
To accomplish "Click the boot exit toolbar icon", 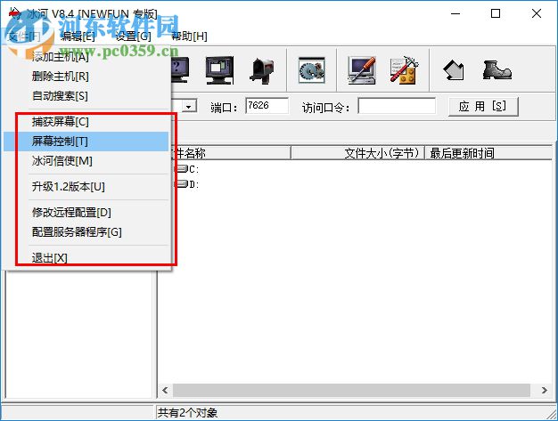I will 496,69.
